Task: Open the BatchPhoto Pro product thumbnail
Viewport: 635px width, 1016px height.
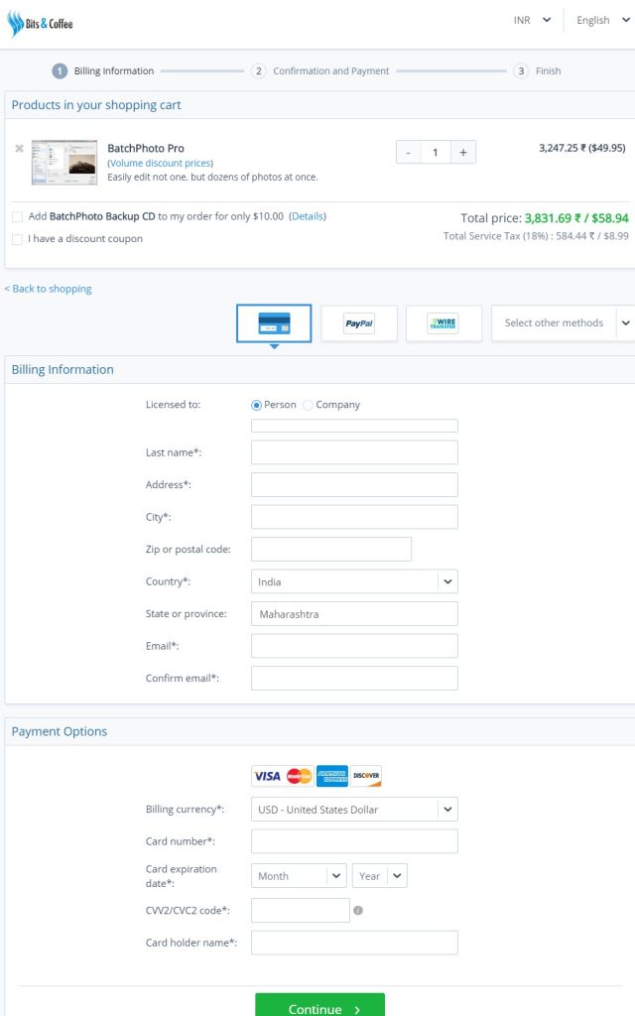Action: (64, 162)
